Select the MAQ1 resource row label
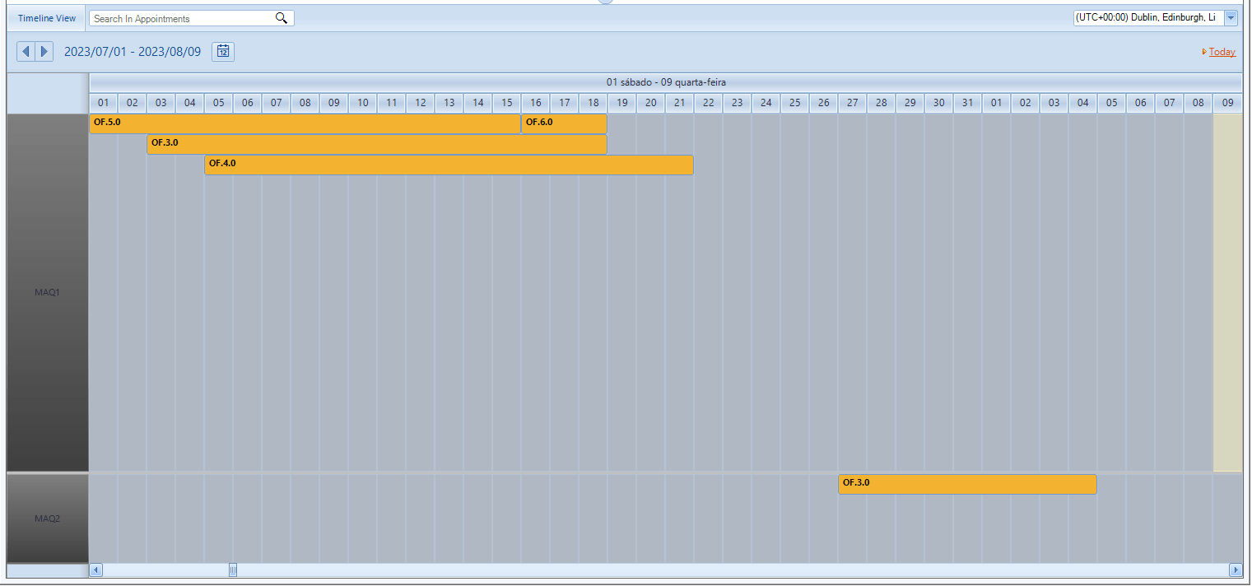This screenshot has height=586, width=1252. pos(47,291)
